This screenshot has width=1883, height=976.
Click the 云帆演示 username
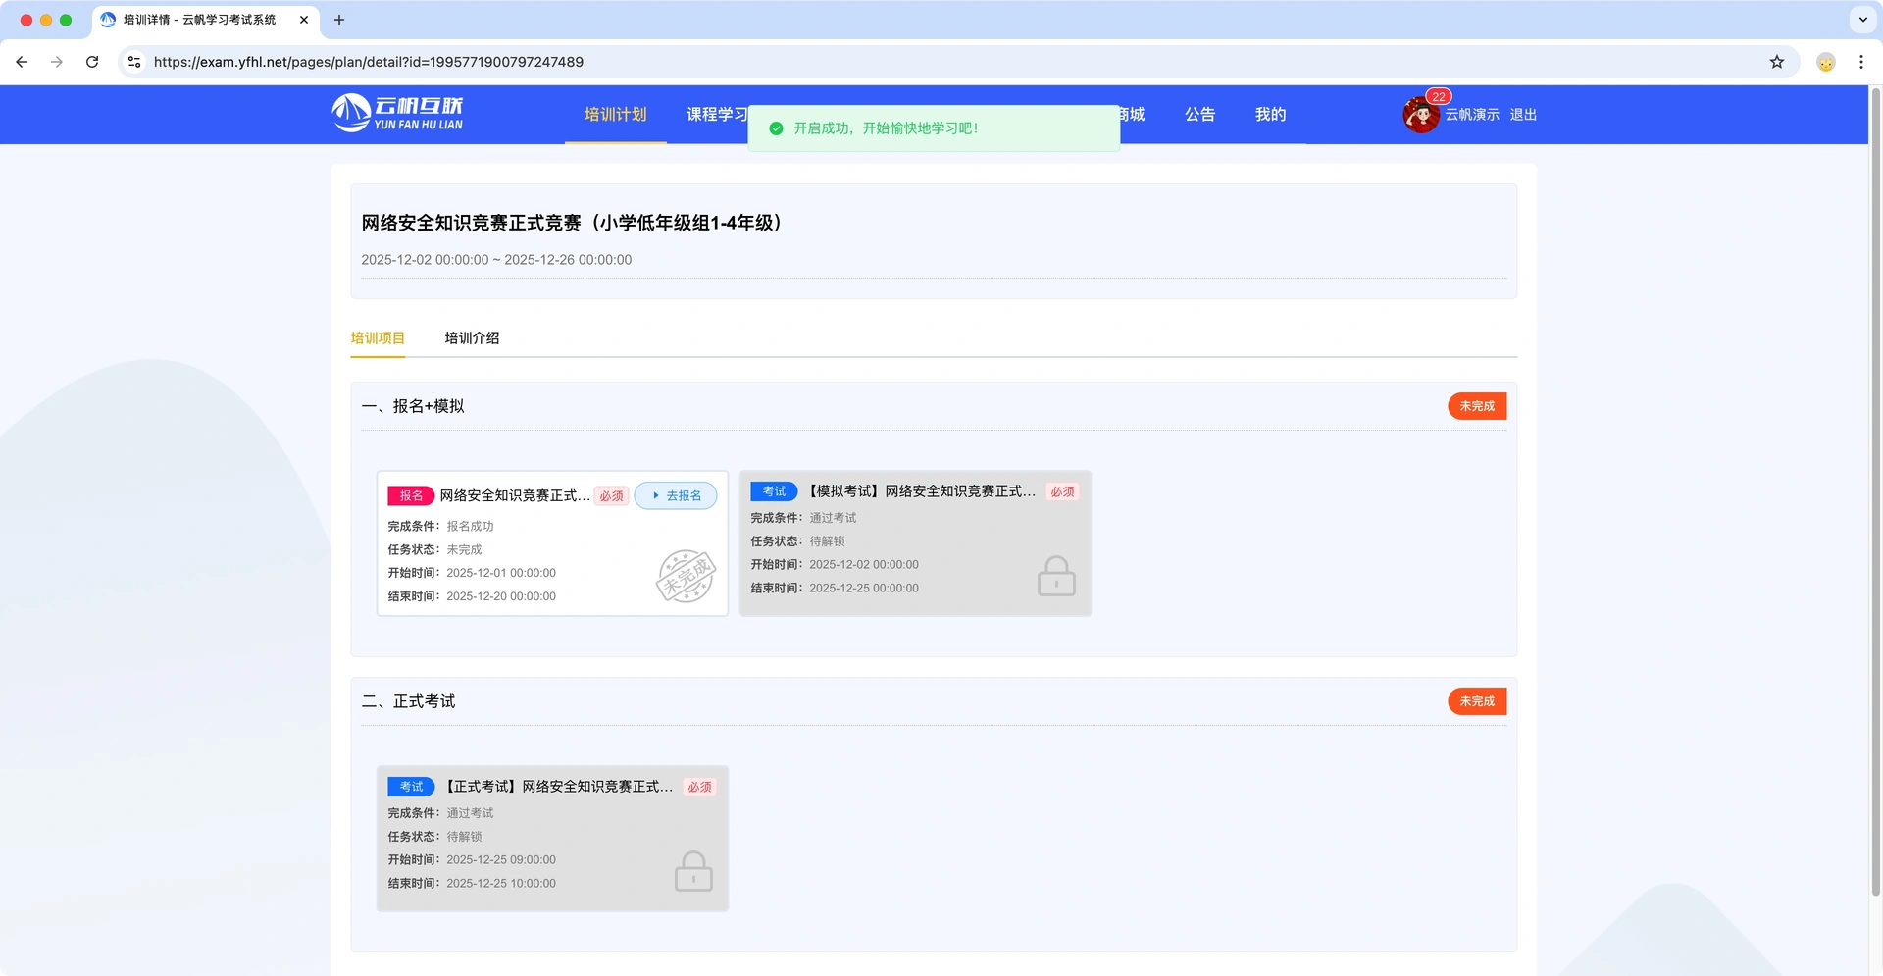coord(1472,115)
